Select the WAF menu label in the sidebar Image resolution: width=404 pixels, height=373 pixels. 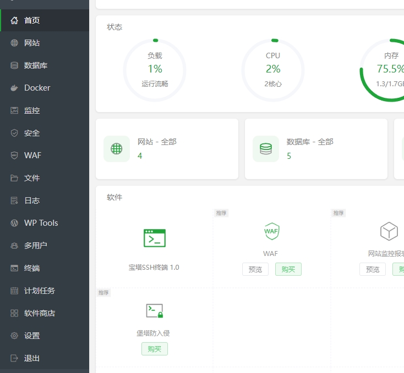32,155
